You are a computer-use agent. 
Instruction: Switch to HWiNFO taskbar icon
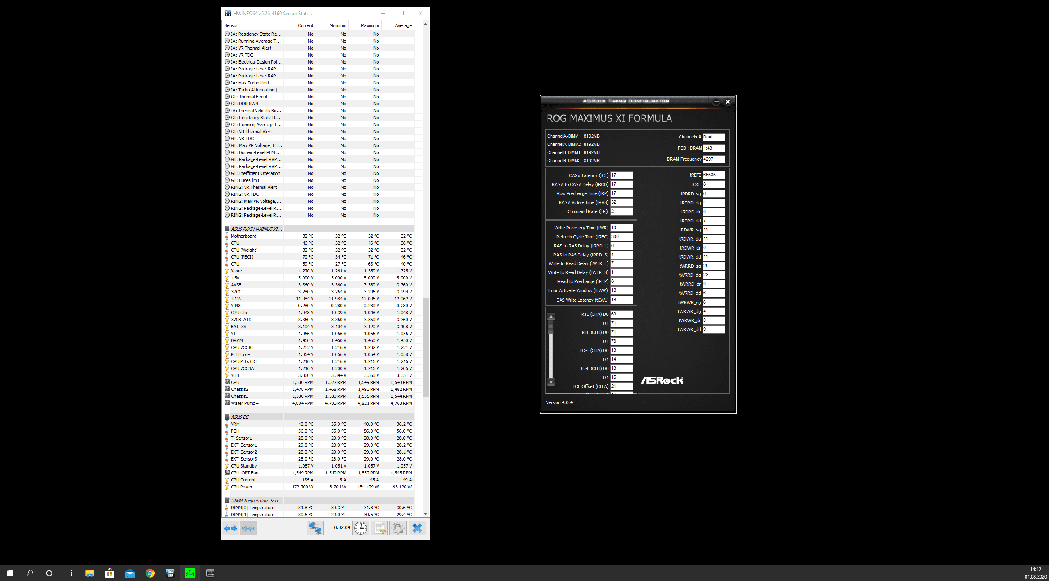tap(170, 573)
